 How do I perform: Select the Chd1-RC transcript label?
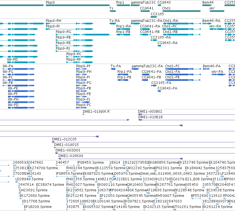coord(170,26)
